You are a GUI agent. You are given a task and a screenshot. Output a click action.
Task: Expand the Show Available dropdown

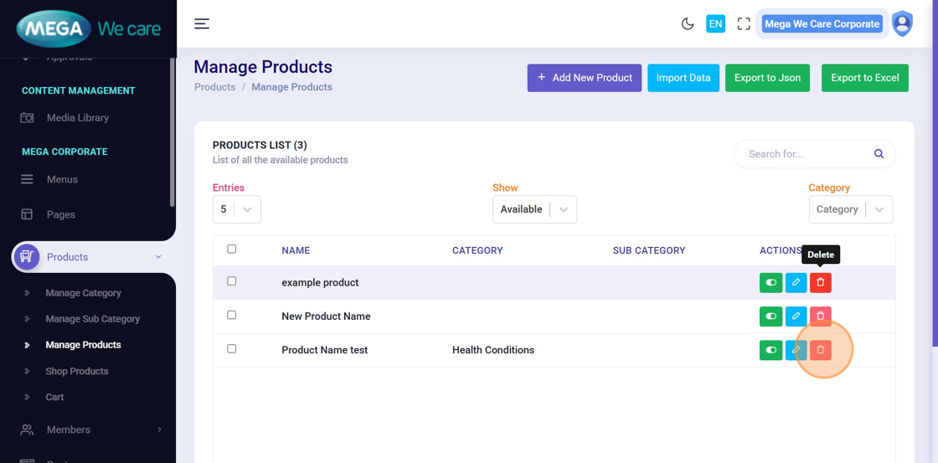click(x=534, y=209)
